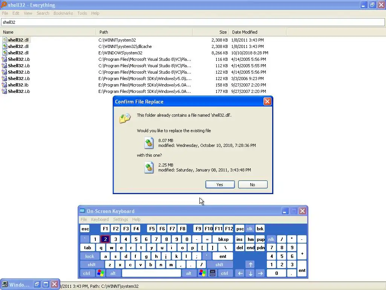Toggle the left shft key
This screenshot has width=386, height=290.
(x=91, y=265)
